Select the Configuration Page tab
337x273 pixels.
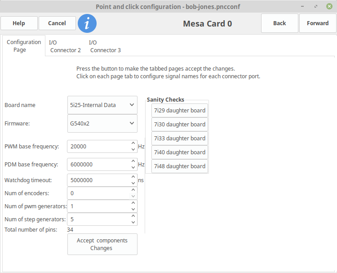24,46
